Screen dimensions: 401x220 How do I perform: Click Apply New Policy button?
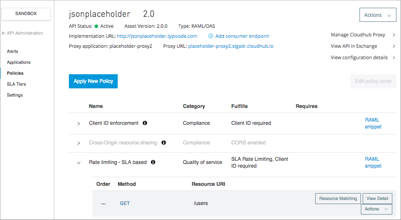94,81
